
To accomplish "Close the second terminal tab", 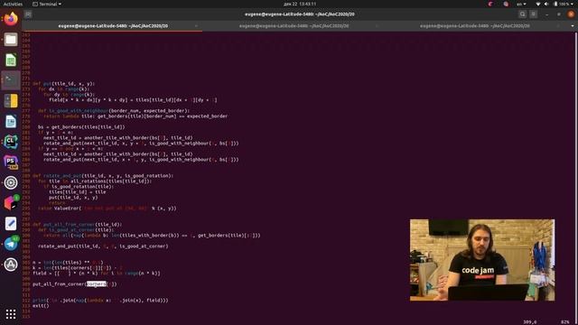I will pos(377,26).
